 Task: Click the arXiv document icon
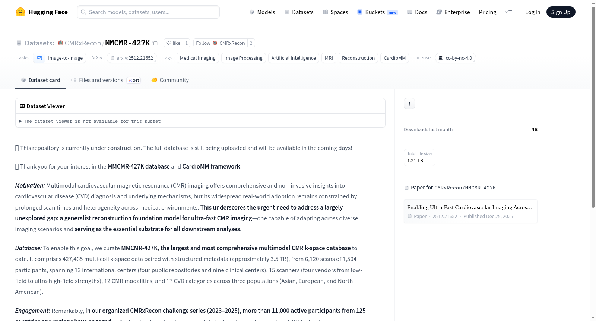112,58
